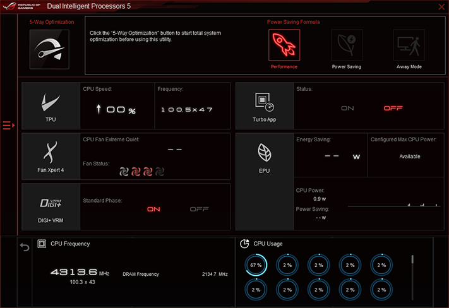Open the DIGI+ VRM panel

[51, 206]
